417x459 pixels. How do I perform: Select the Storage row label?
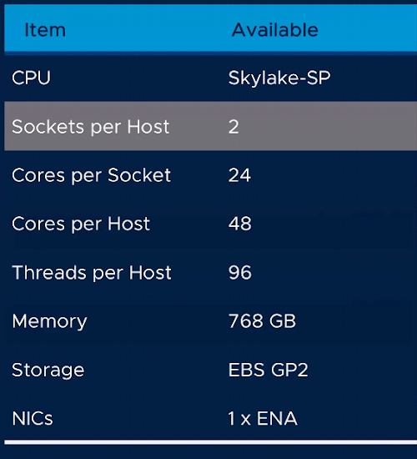[48, 371]
